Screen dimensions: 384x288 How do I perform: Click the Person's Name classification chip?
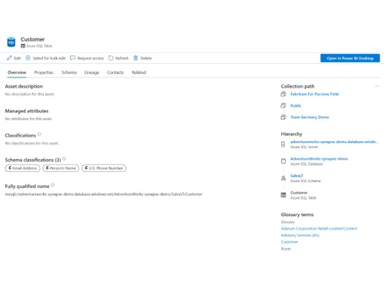61,168
